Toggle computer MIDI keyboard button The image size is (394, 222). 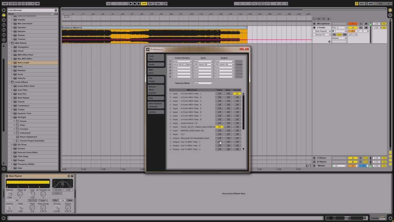[356, 4]
